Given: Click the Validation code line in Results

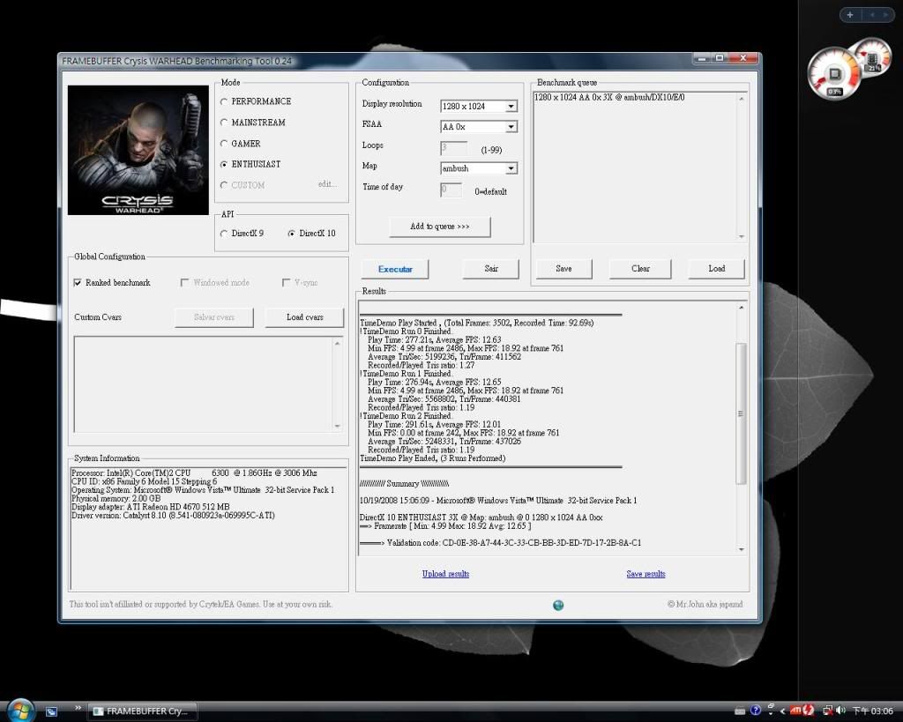Looking at the screenshot, I should (501, 542).
